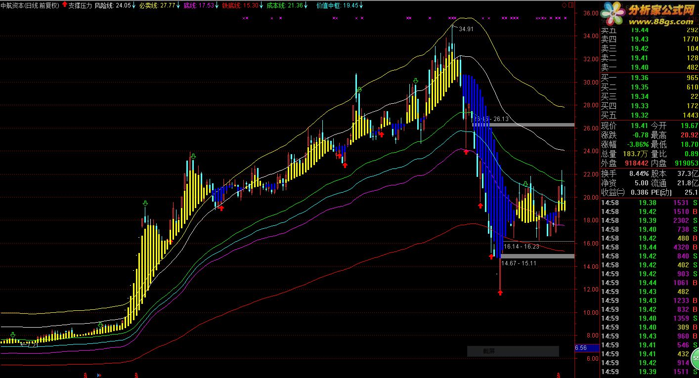Select the 买一 19.36 order row

[650, 78]
